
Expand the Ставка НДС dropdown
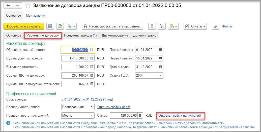pos(160,75)
